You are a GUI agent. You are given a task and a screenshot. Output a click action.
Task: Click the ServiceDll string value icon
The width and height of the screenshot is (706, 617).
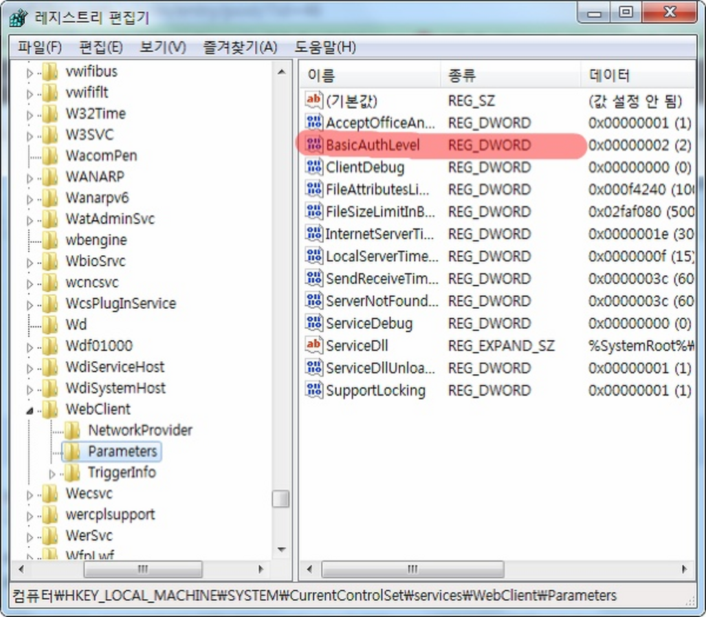click(314, 345)
